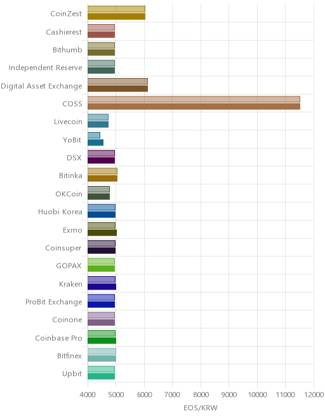325x419 pixels.
Task: Select the Independent Reserve label
Action: coord(46,67)
